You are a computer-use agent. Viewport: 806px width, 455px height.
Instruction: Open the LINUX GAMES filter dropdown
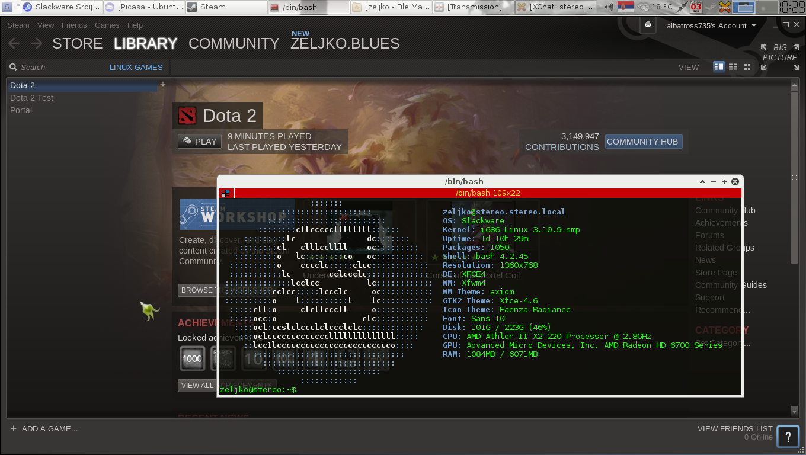[x=136, y=67]
